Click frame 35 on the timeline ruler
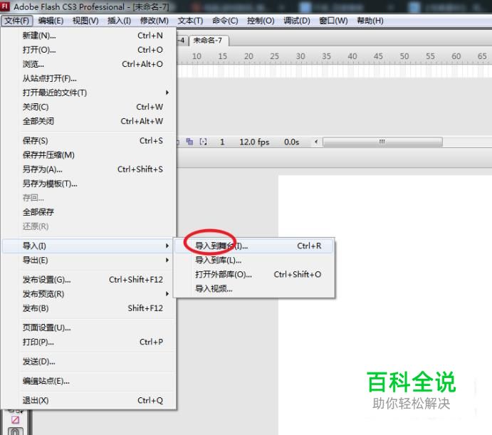This screenshot has height=435, width=492. coord(326,56)
